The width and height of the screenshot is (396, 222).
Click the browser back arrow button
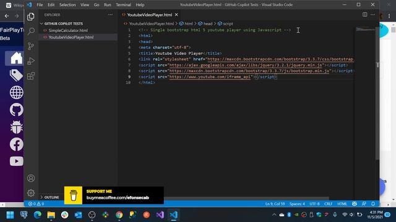tap(7, 16)
